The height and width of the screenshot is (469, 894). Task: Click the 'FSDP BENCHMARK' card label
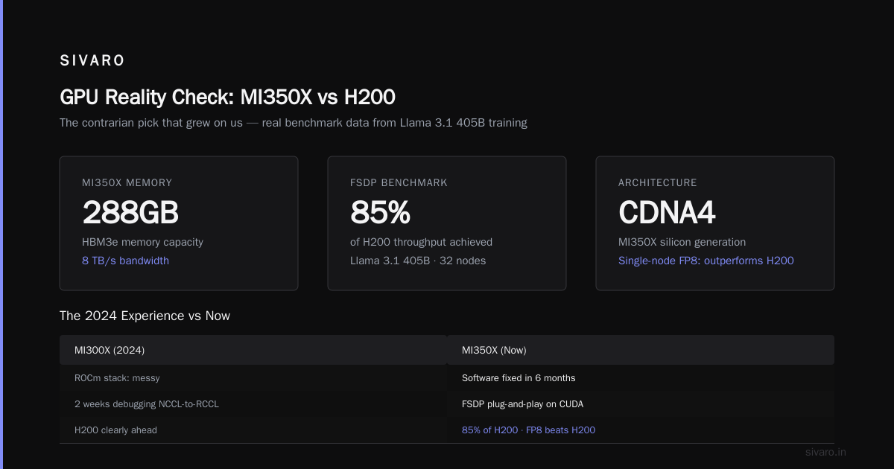399,182
